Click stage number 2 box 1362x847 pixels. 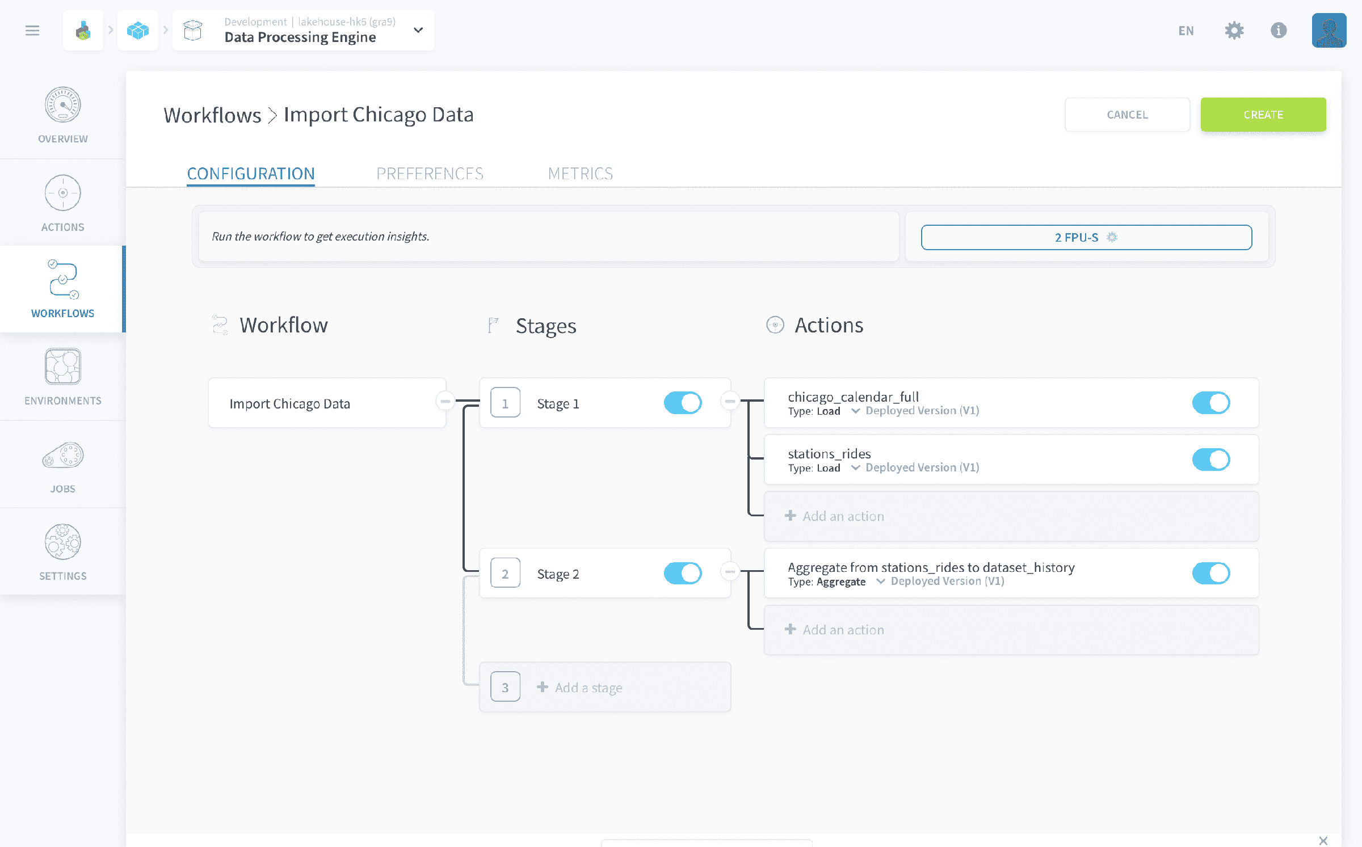tap(505, 573)
